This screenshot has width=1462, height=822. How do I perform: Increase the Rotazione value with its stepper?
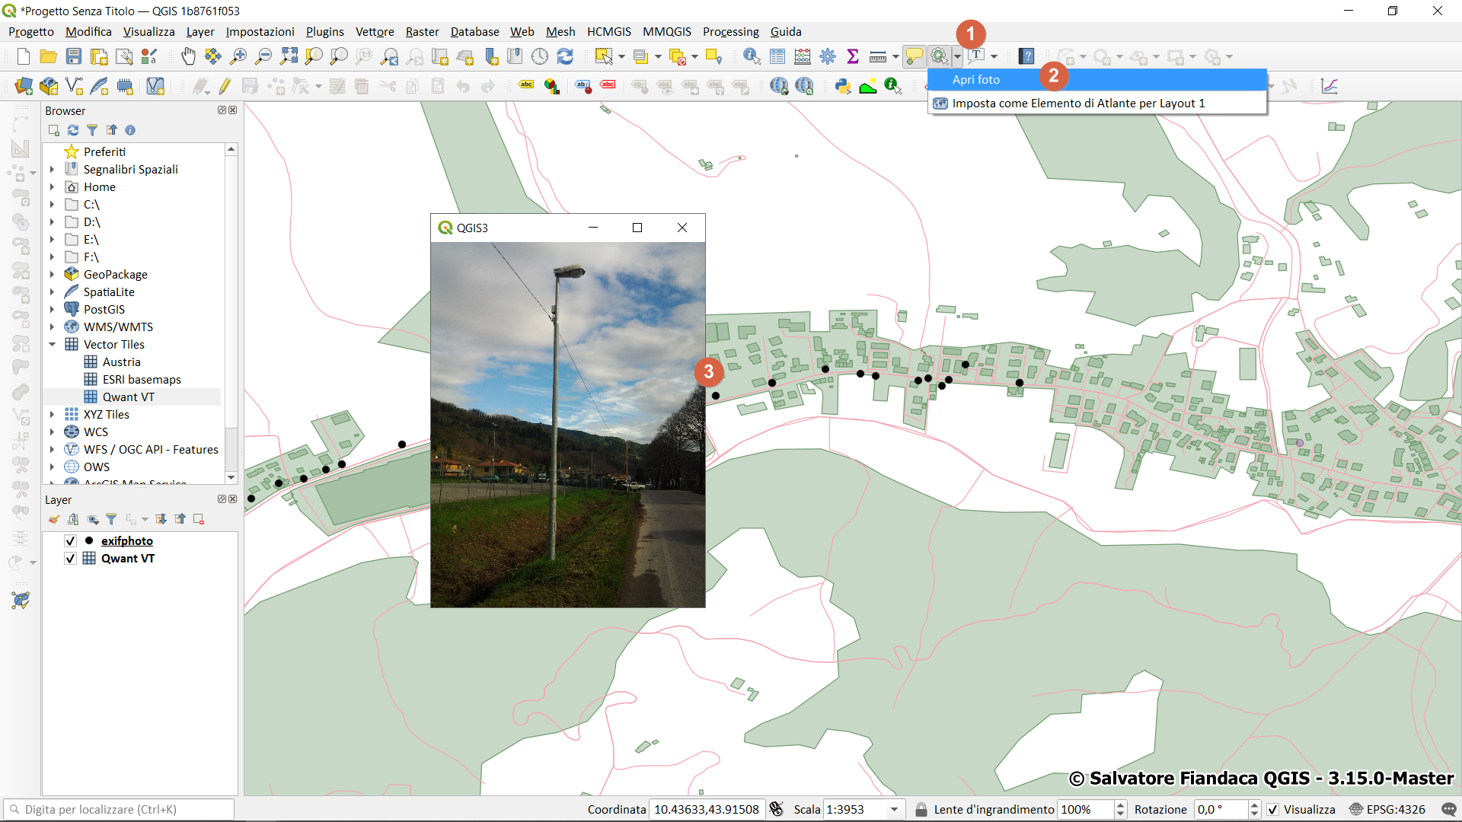click(x=1254, y=805)
